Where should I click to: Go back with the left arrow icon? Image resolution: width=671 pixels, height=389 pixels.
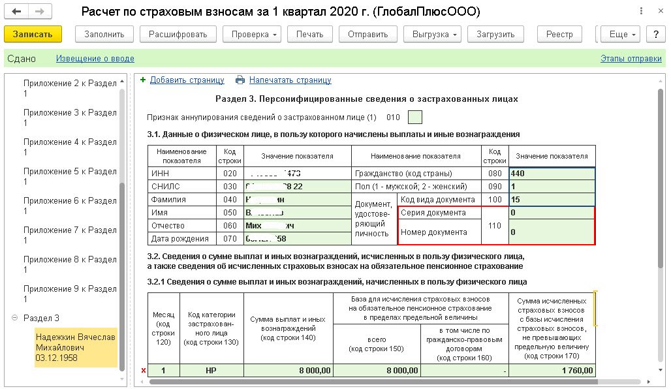pos(16,12)
